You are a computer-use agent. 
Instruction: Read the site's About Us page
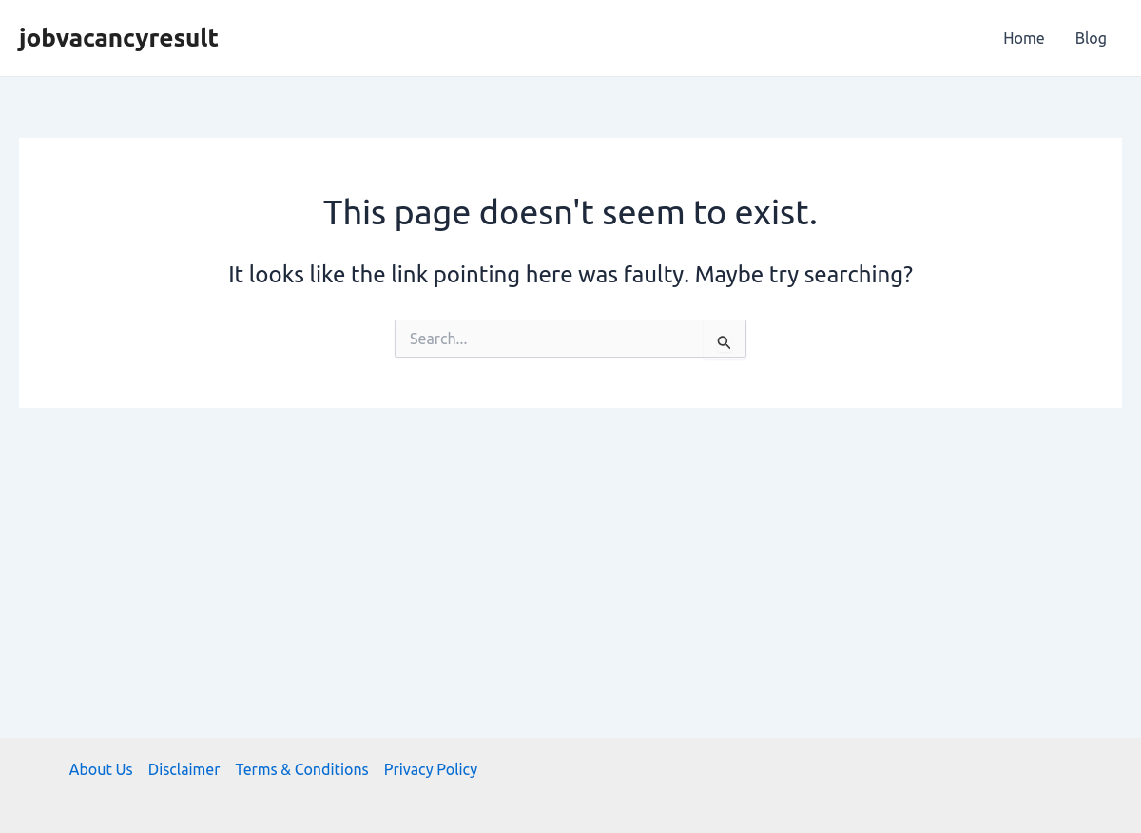coord(101,769)
